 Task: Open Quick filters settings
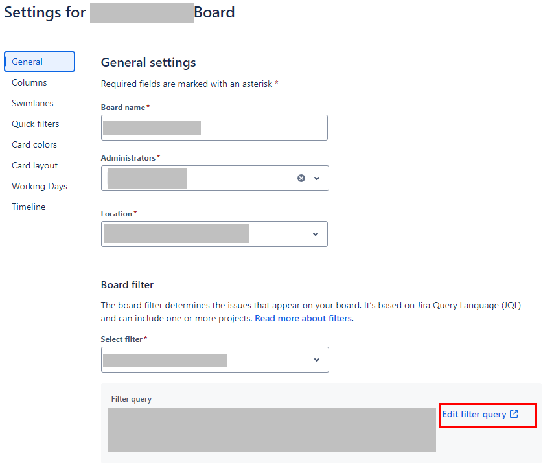click(36, 124)
